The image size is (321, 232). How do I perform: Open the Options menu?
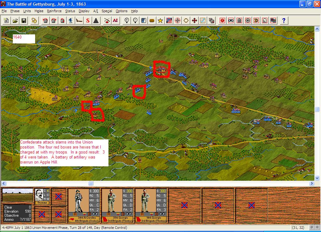click(122, 11)
